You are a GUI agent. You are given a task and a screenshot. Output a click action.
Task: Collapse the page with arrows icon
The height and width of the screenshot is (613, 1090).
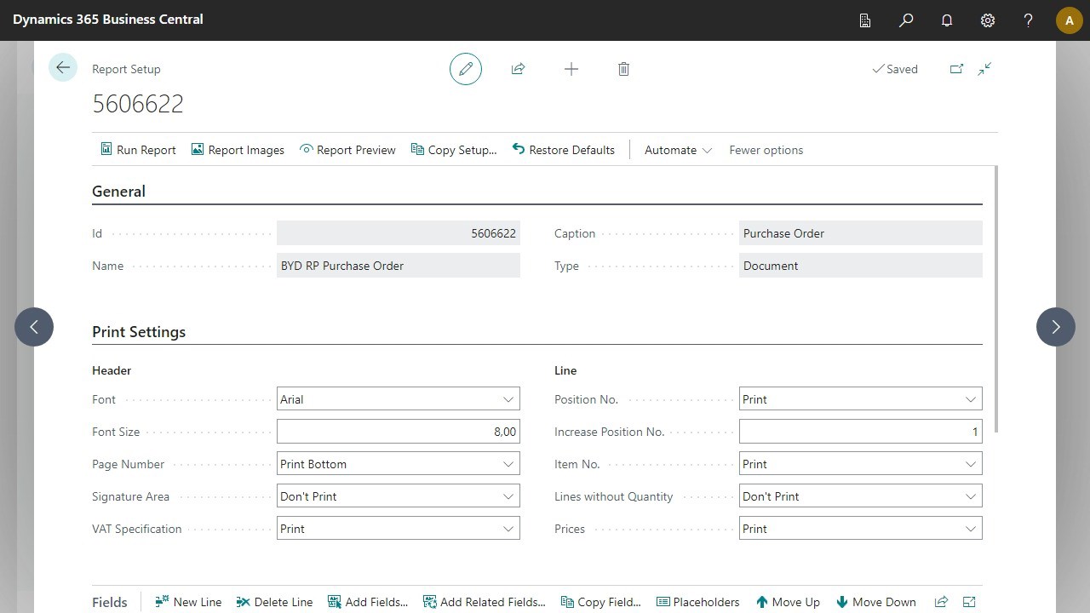point(984,69)
